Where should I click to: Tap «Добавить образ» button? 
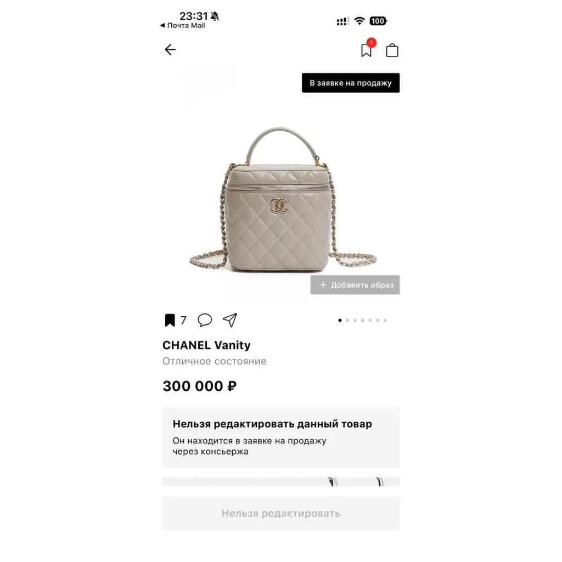pos(355,285)
